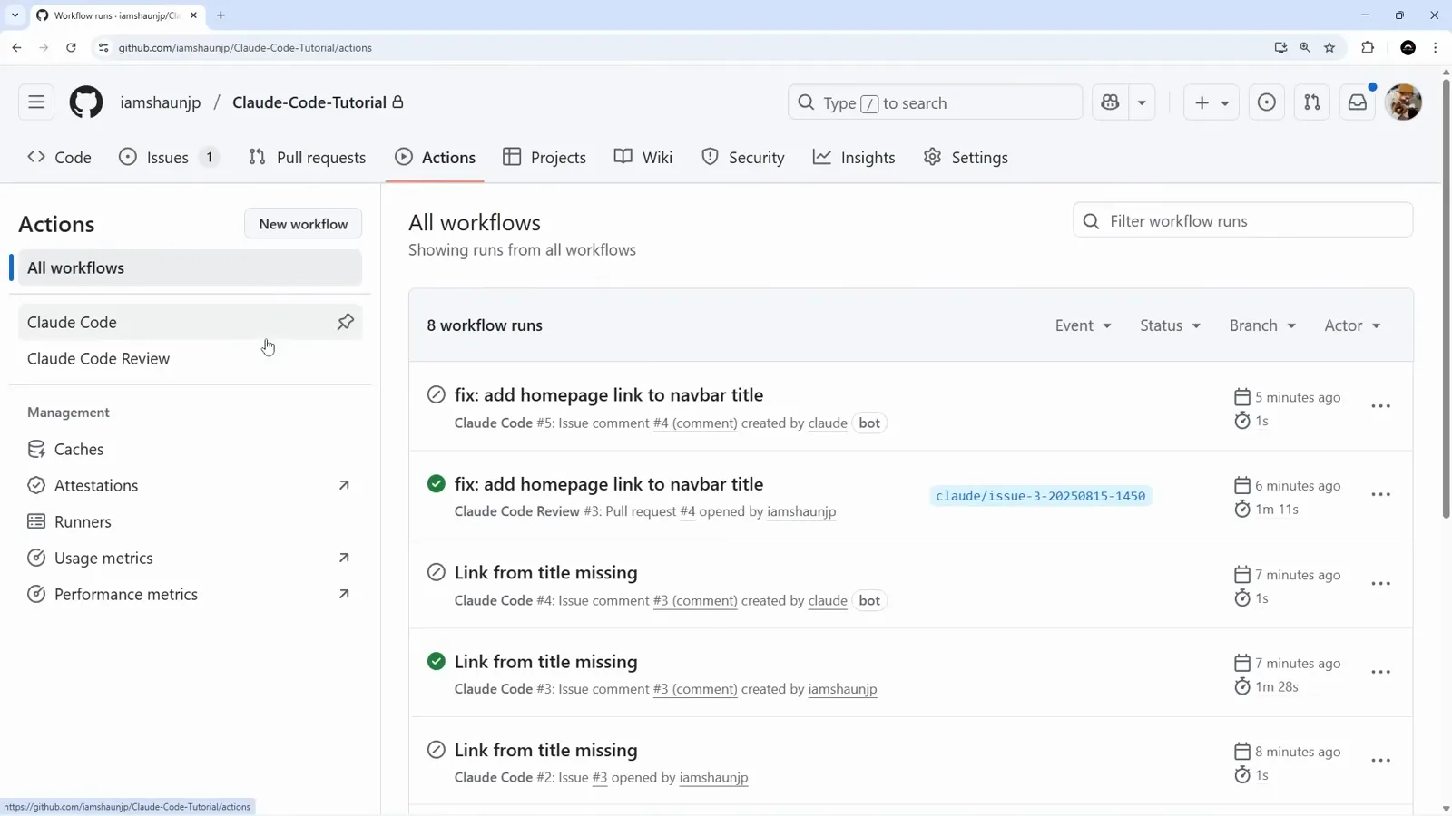Click branch label claude/issue-3-20250815-1450

1040,496
